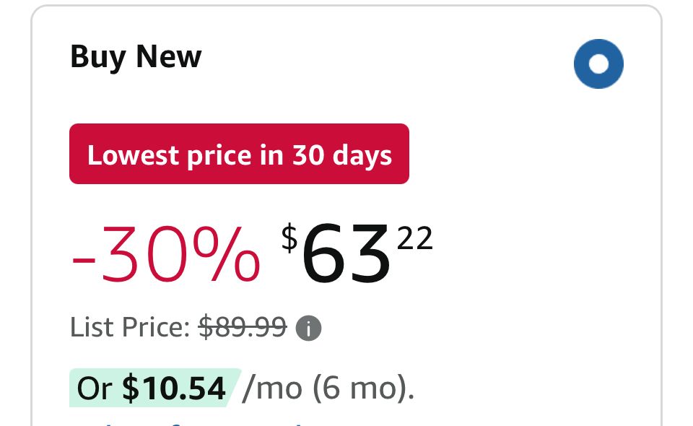This screenshot has height=426, width=693.
Task: Click the bold $10.54 monthly amount
Action: (174, 388)
